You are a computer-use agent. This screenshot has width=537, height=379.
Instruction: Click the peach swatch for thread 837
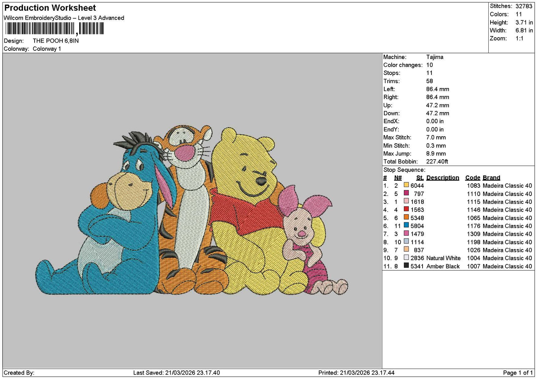tap(406, 249)
